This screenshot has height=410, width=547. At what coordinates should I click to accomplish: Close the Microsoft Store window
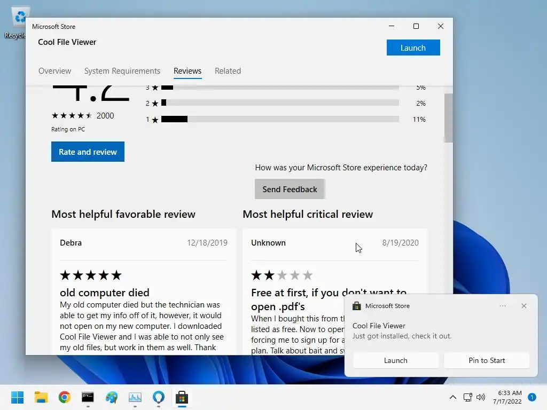tap(441, 26)
